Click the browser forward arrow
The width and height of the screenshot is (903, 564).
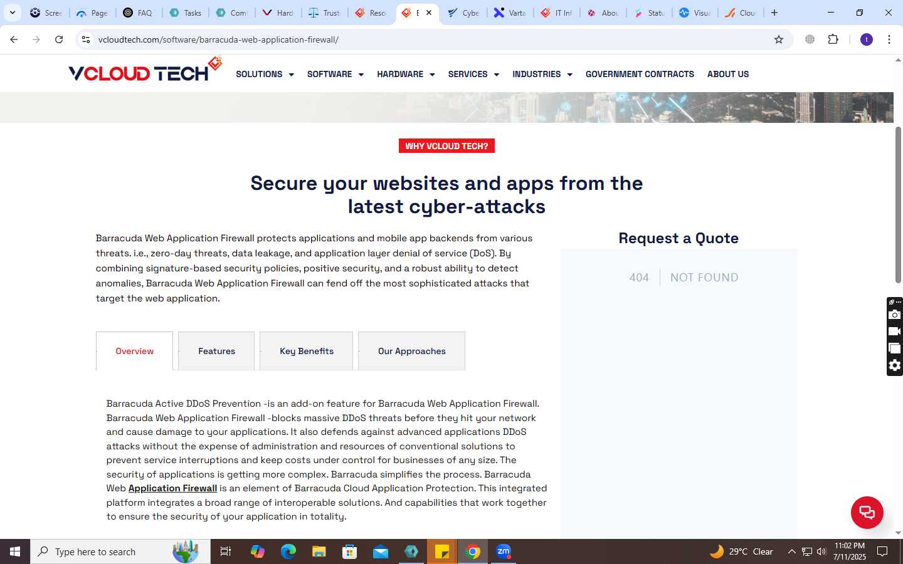36,39
